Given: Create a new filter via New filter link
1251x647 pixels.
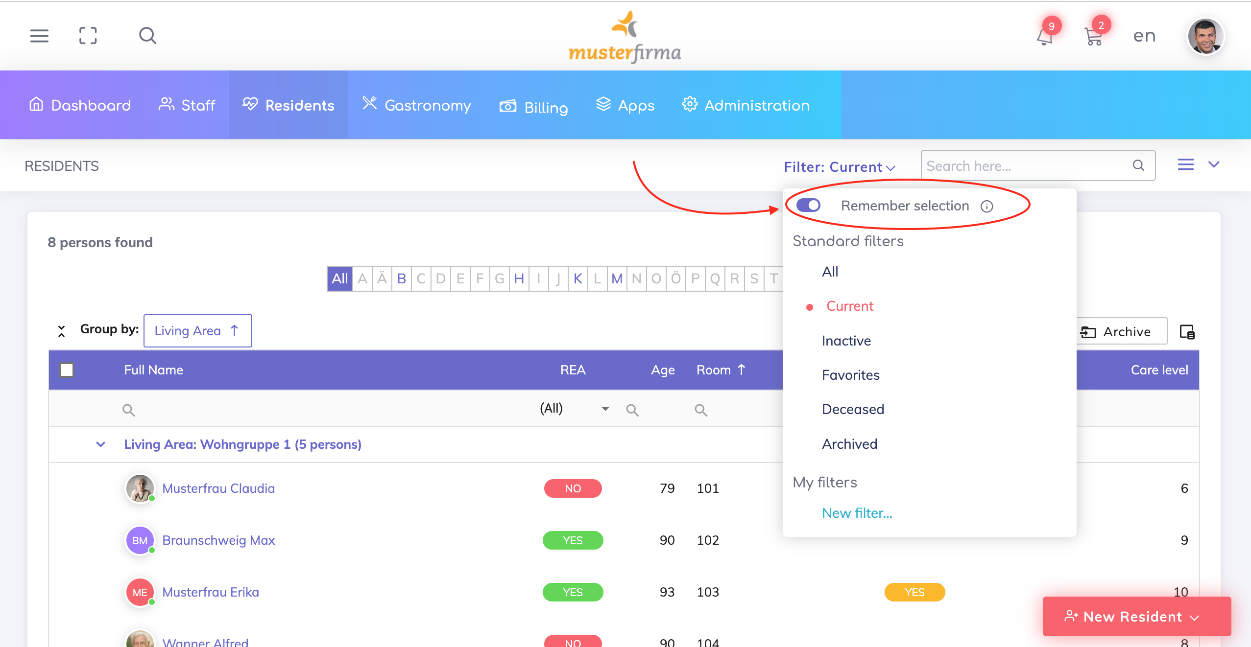Looking at the screenshot, I should coord(857,513).
